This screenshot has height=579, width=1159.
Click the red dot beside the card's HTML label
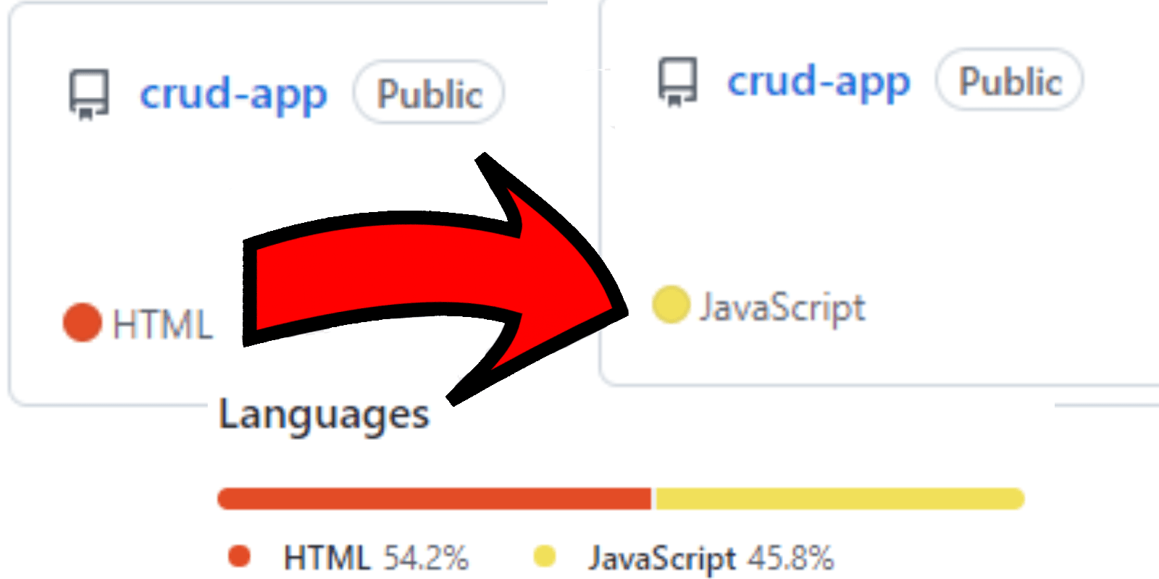[82, 323]
